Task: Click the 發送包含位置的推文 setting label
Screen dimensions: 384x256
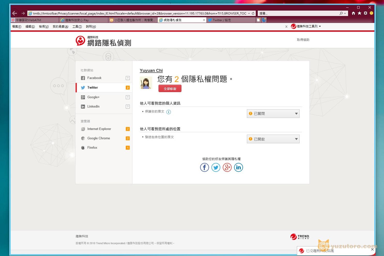Action: click(x=159, y=137)
